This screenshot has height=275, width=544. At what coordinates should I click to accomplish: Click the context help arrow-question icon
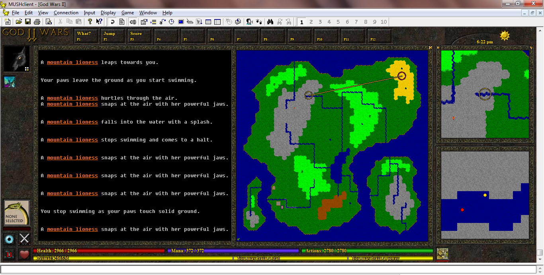(99, 22)
